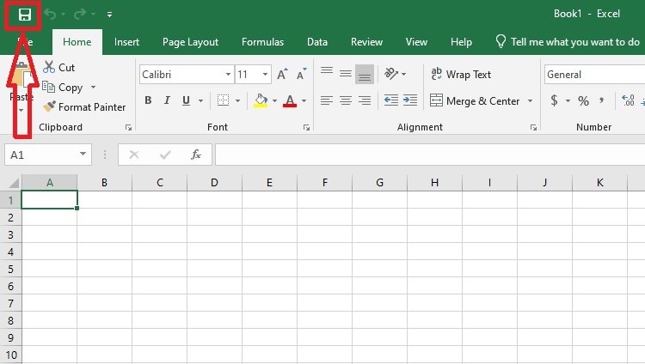Click Increase Font Size icon
This screenshot has width=645, height=364.
(282, 74)
